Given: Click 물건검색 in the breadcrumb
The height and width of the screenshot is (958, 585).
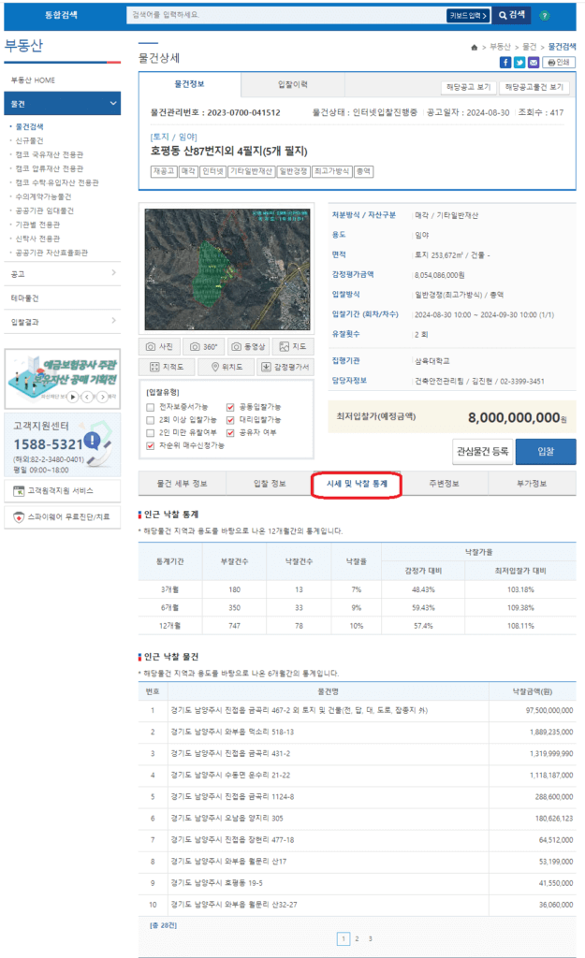Looking at the screenshot, I should point(562,47).
